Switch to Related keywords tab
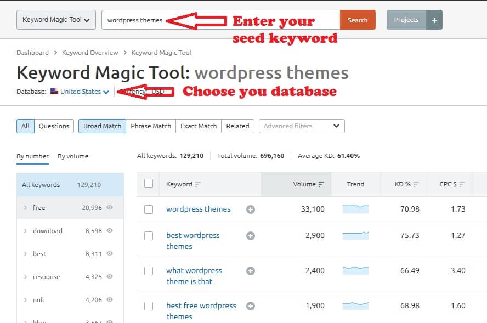 pyautogui.click(x=237, y=126)
